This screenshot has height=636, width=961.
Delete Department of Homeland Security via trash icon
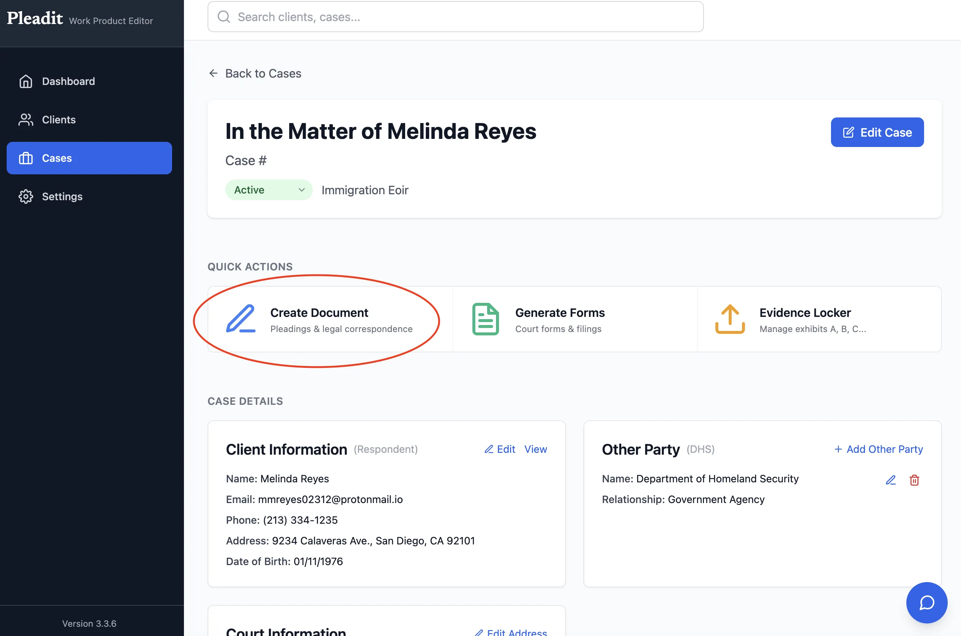tap(914, 480)
